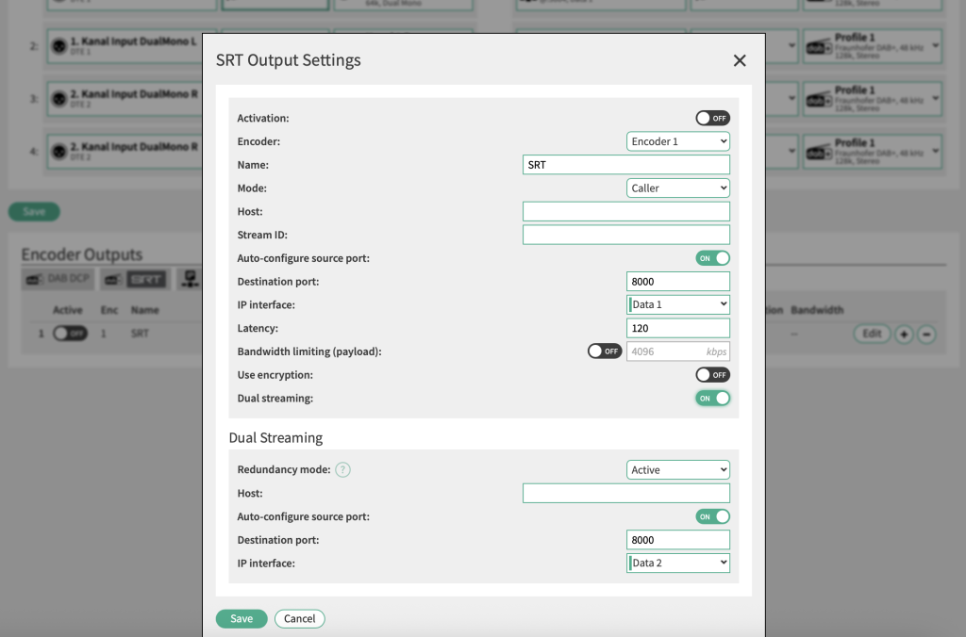Click the Bandwidth column header
Image resolution: width=966 pixels, height=637 pixels.
click(817, 310)
